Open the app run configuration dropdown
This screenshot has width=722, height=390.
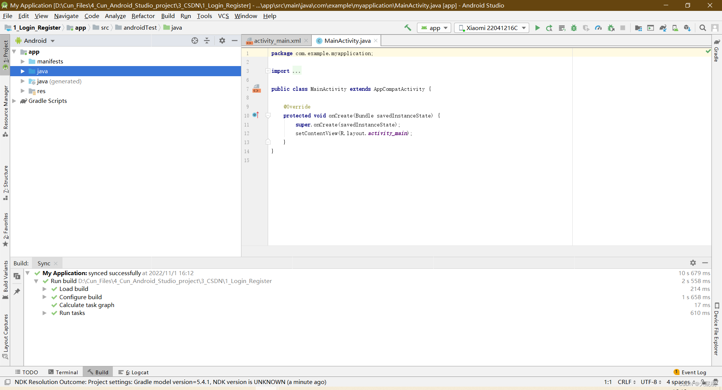click(x=434, y=28)
